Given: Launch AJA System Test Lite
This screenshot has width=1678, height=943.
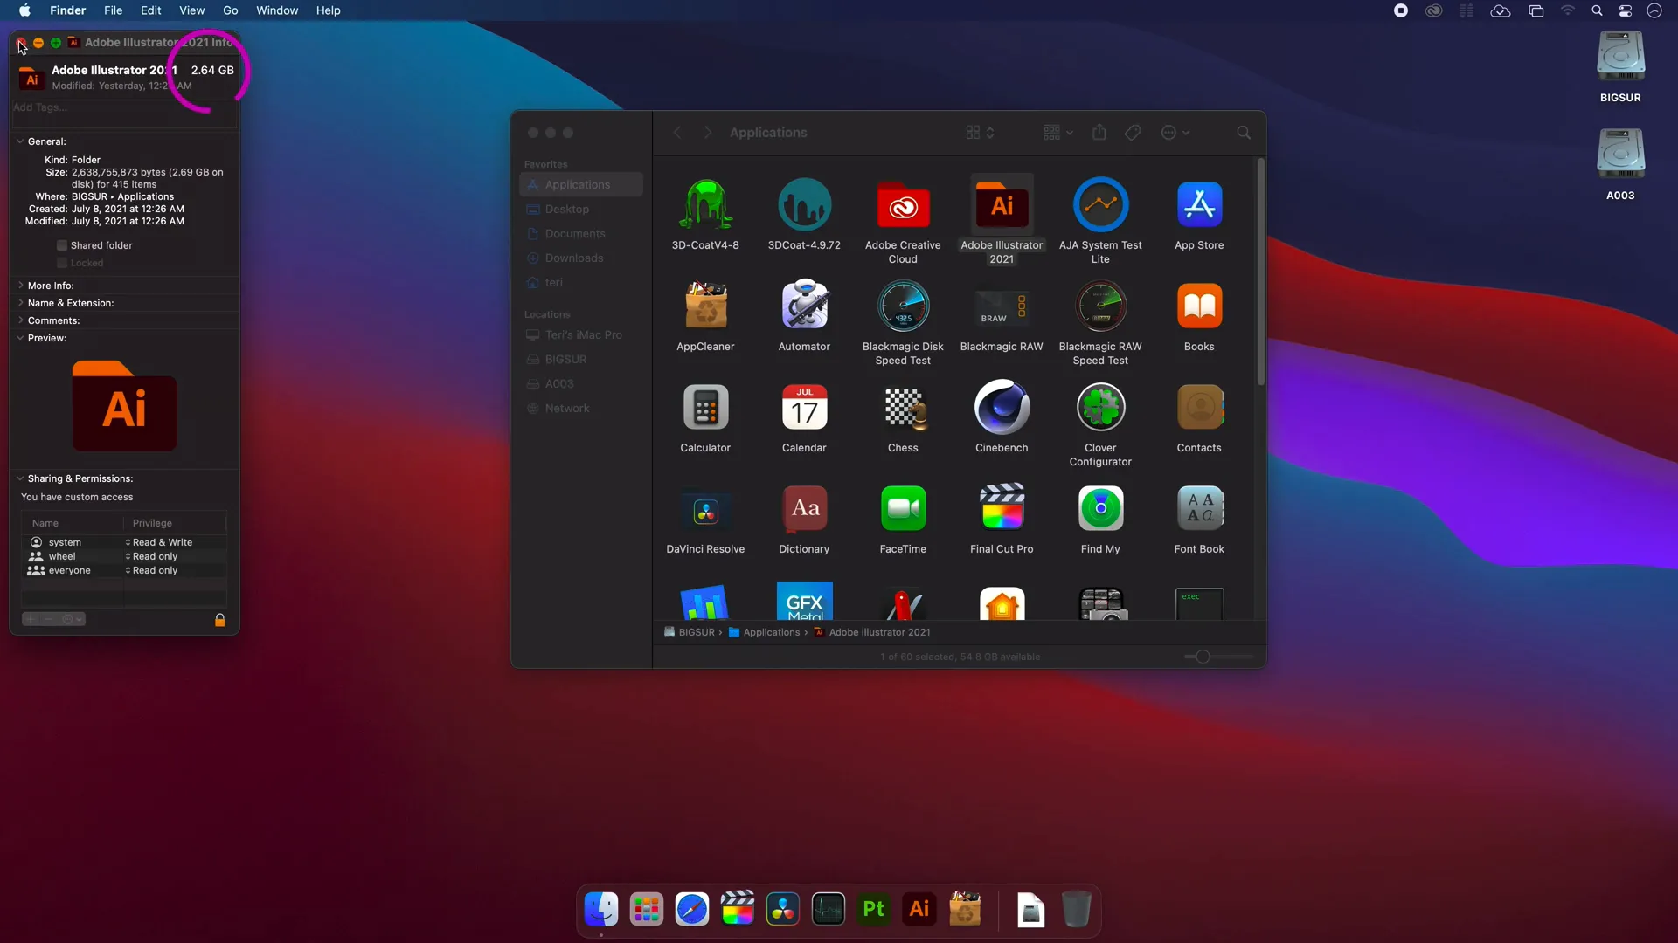Looking at the screenshot, I should pos(1100,205).
